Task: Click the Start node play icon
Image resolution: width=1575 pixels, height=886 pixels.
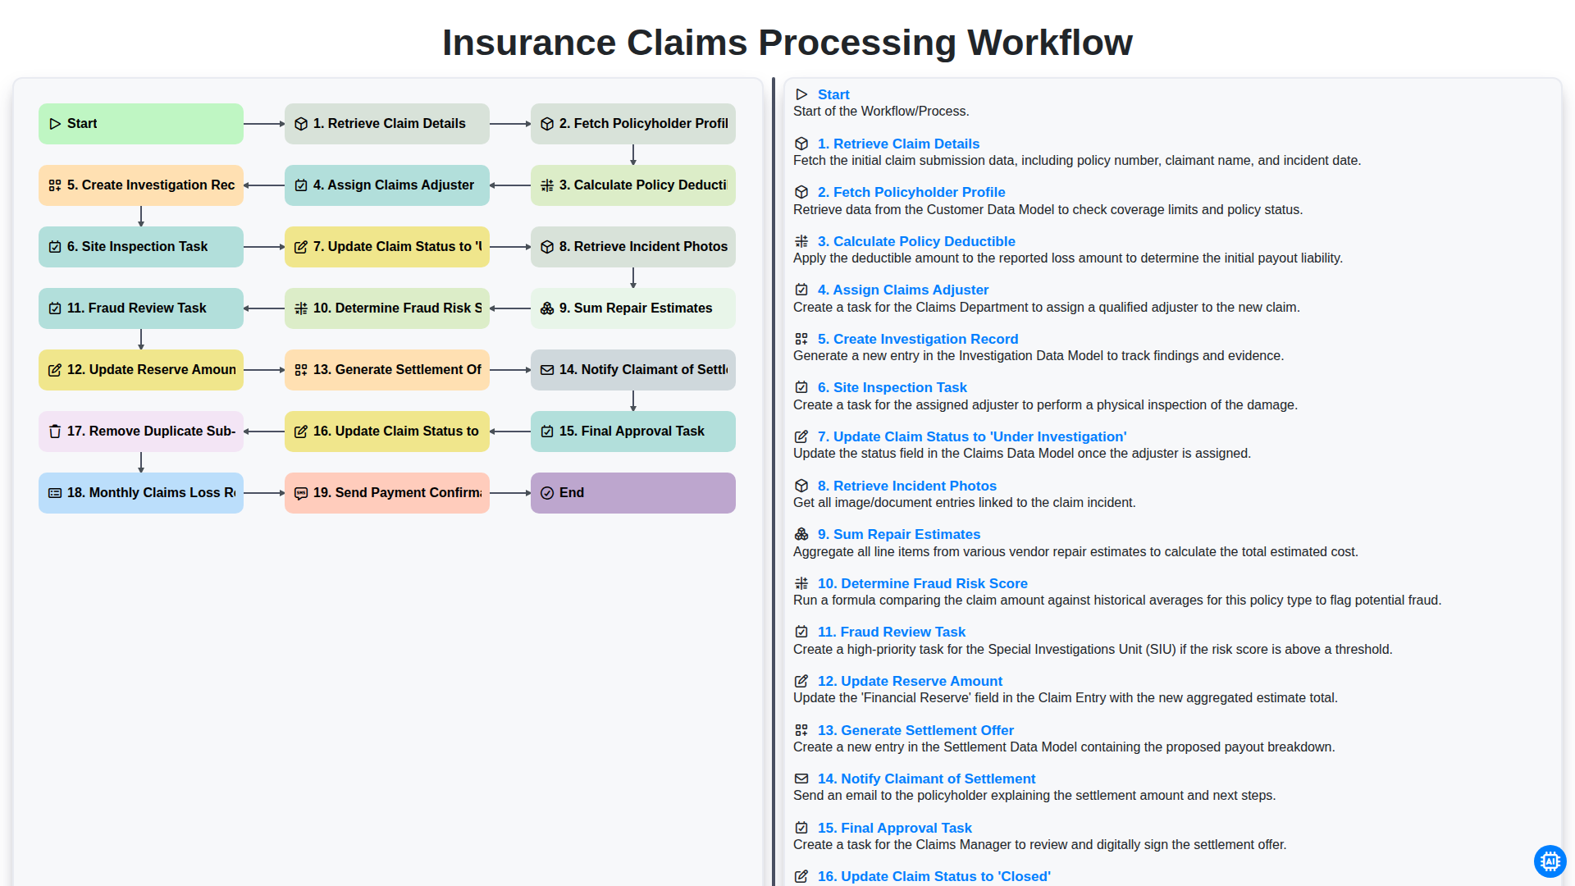Action: click(55, 124)
